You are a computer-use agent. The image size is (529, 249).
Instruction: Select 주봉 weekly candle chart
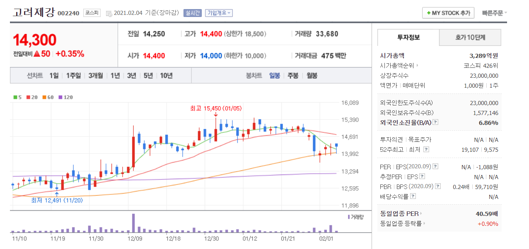(293, 76)
